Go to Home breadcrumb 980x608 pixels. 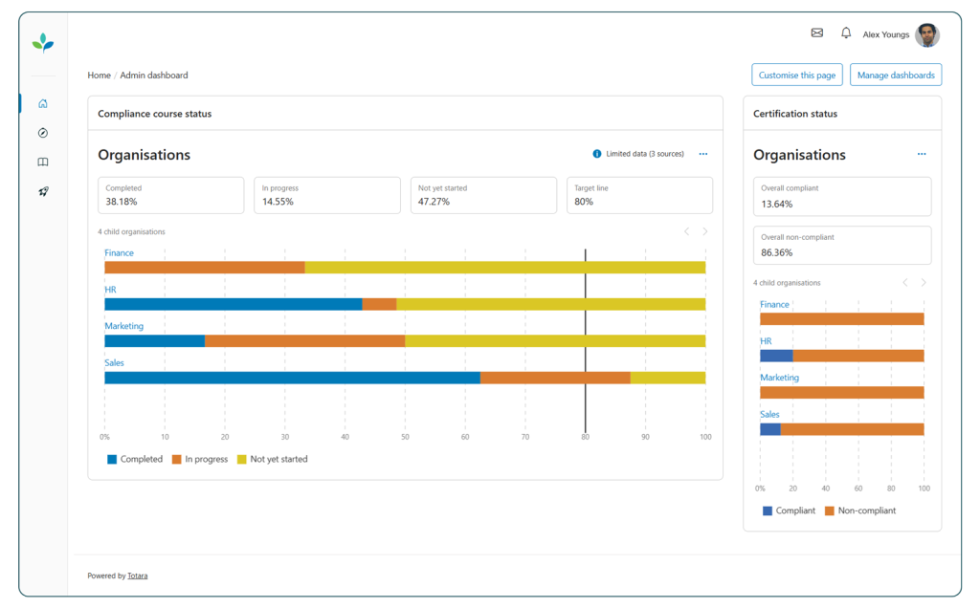[99, 75]
